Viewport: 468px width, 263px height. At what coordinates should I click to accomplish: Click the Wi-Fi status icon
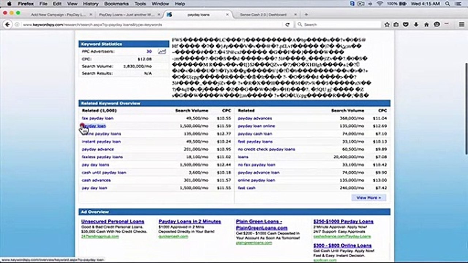click(379, 4)
